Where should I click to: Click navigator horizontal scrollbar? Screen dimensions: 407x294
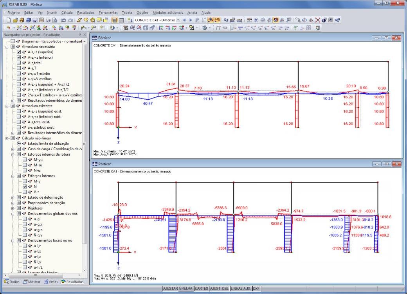[36, 275]
